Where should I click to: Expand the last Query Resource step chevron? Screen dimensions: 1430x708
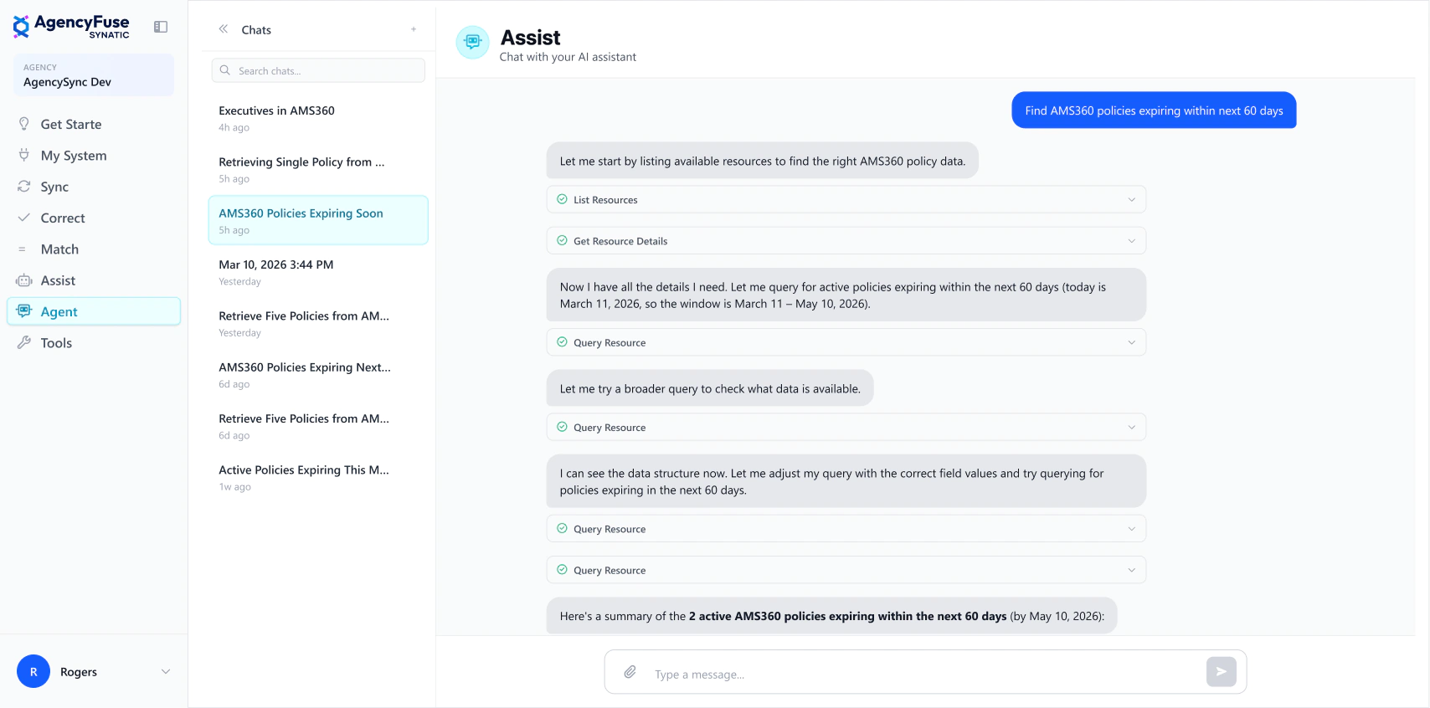point(1132,570)
